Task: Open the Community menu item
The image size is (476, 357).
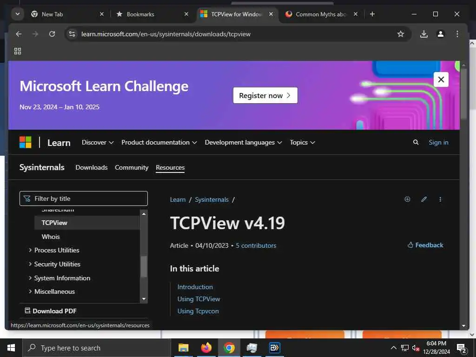Action: [132, 167]
